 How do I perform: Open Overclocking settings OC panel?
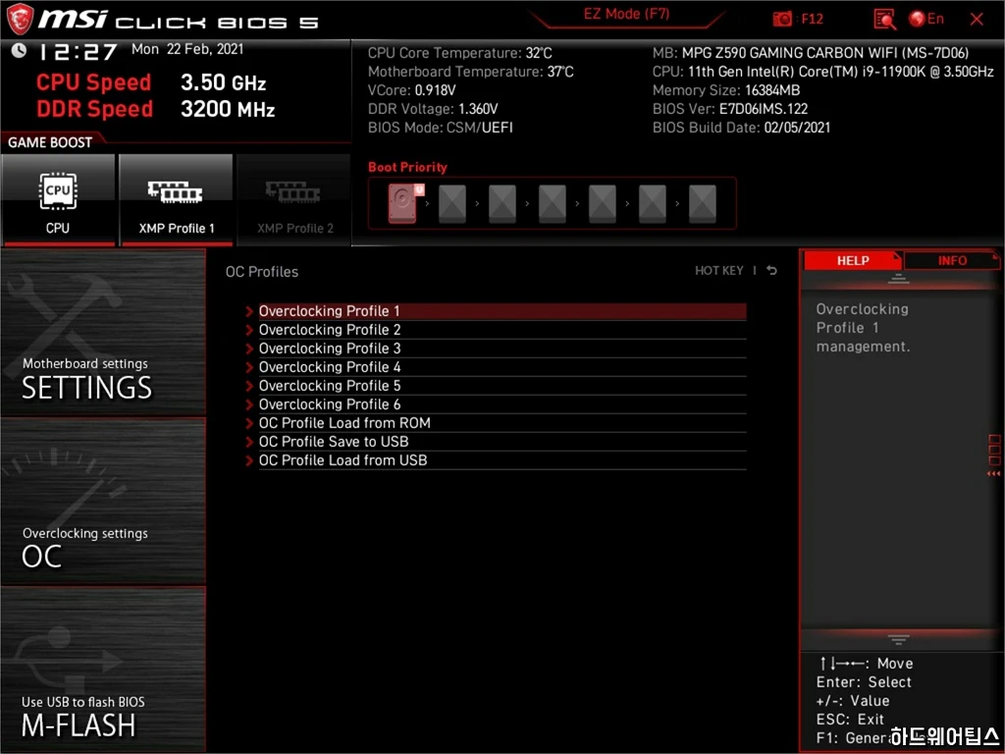pos(103,501)
